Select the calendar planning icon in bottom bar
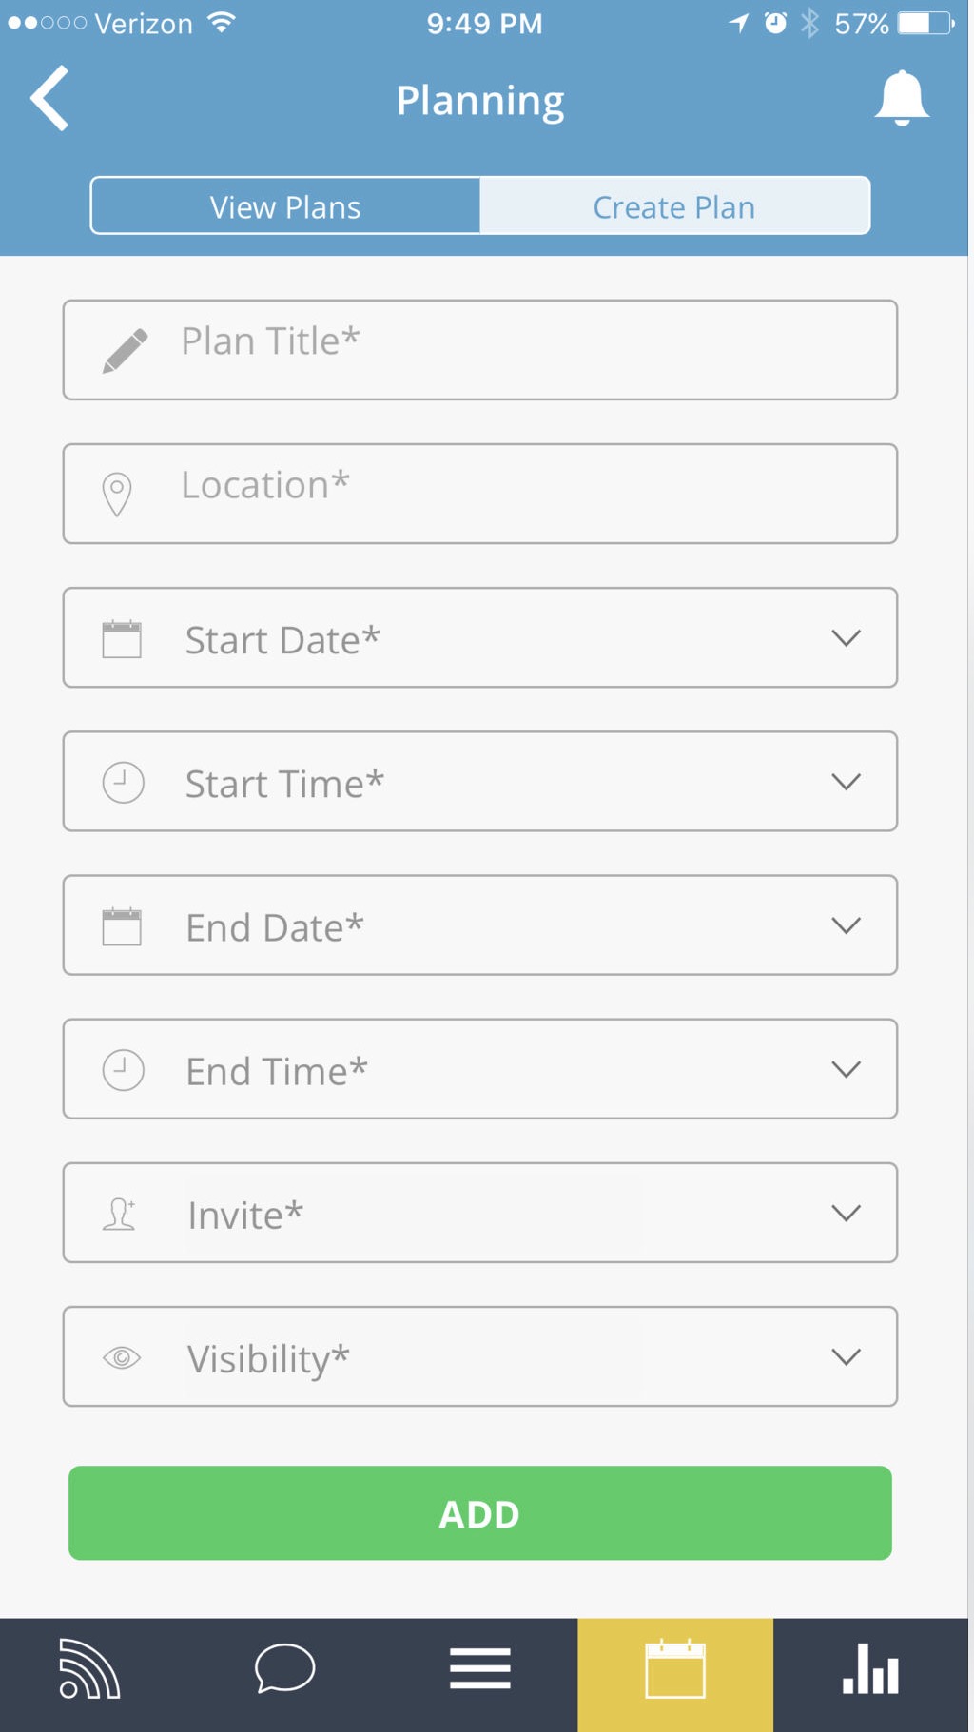 click(675, 1668)
